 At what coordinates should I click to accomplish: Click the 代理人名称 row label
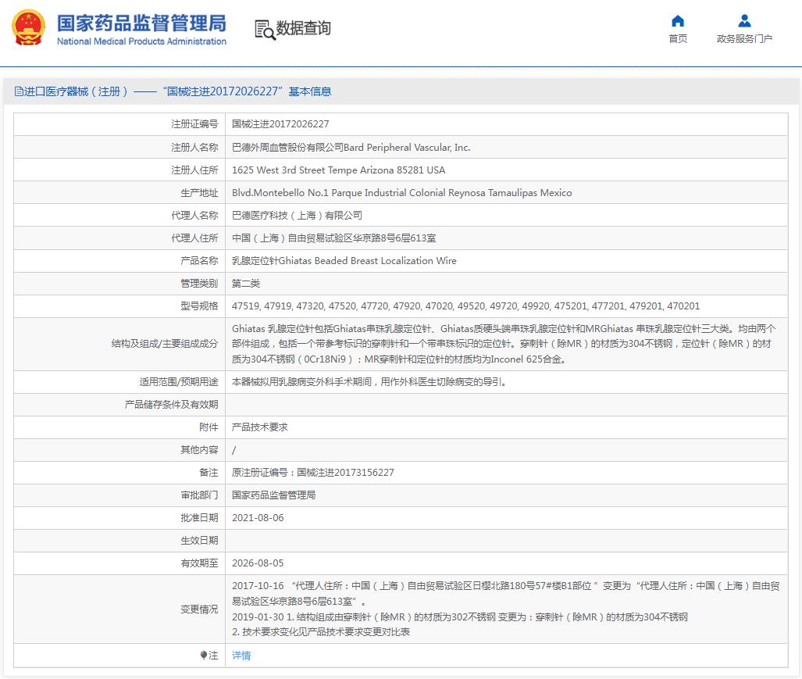[194, 215]
